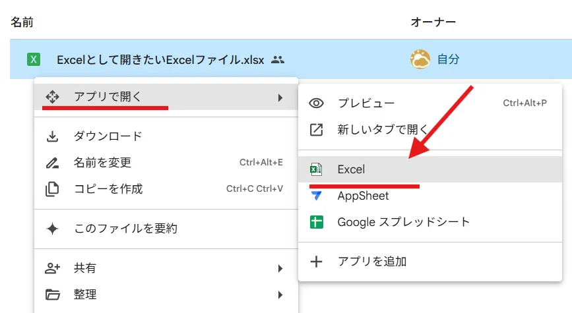
Task: Select the Excelとして開きたいExcelファイル.xlsx file name
Action: tap(160, 60)
